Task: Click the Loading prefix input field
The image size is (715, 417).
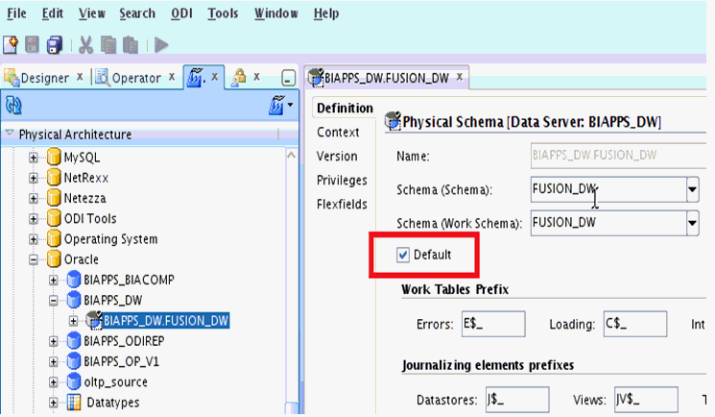Action: click(635, 325)
